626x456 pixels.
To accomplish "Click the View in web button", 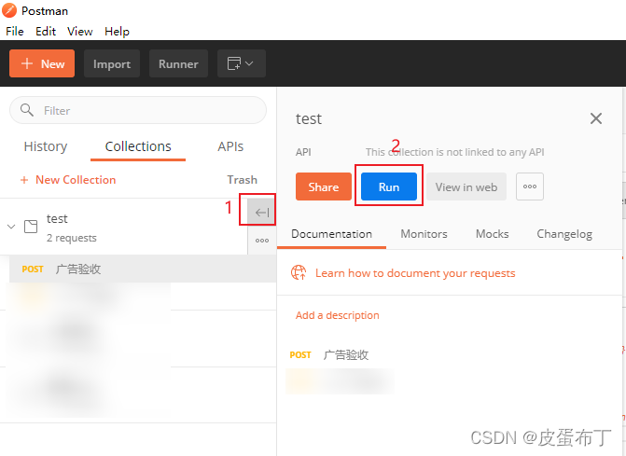I will click(x=466, y=187).
